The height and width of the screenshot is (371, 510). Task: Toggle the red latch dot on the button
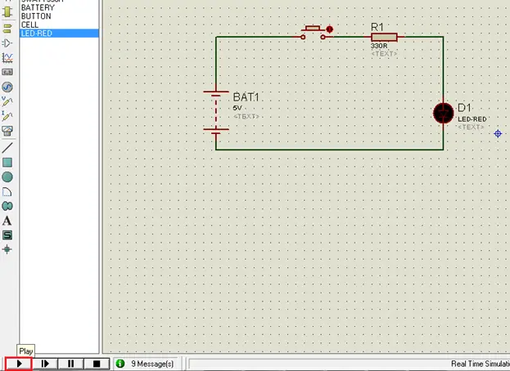click(329, 29)
